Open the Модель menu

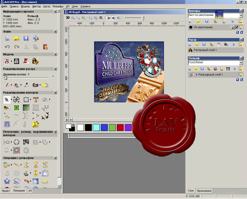click(x=25, y=7)
